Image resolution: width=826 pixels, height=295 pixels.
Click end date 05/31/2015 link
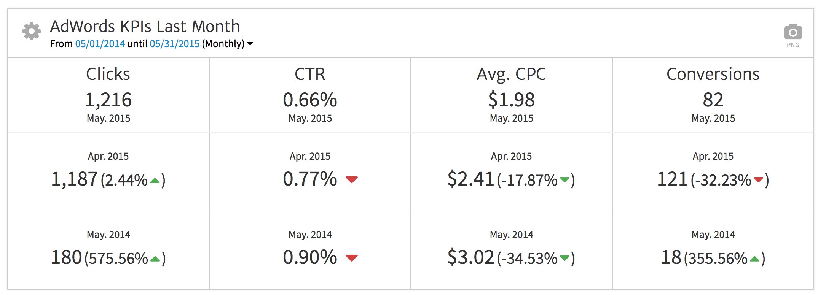click(x=174, y=44)
